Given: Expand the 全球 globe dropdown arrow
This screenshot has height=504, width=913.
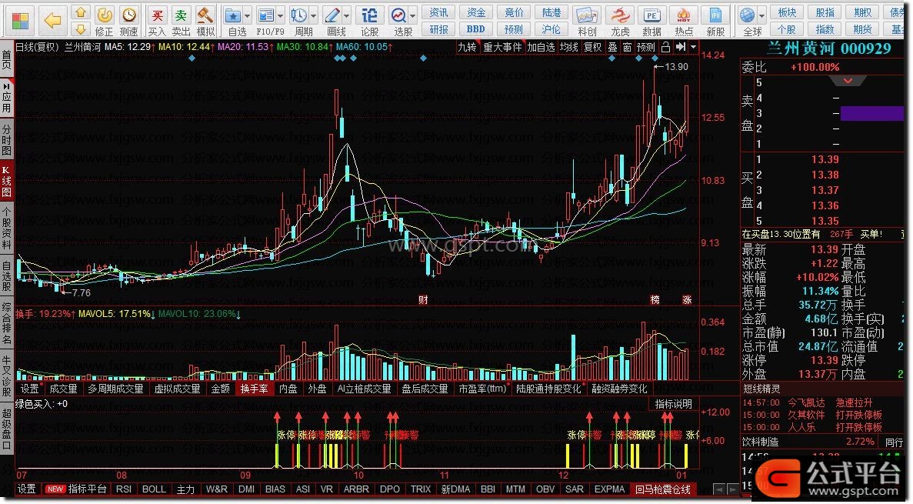Looking at the screenshot, I should pyautogui.click(x=761, y=15).
